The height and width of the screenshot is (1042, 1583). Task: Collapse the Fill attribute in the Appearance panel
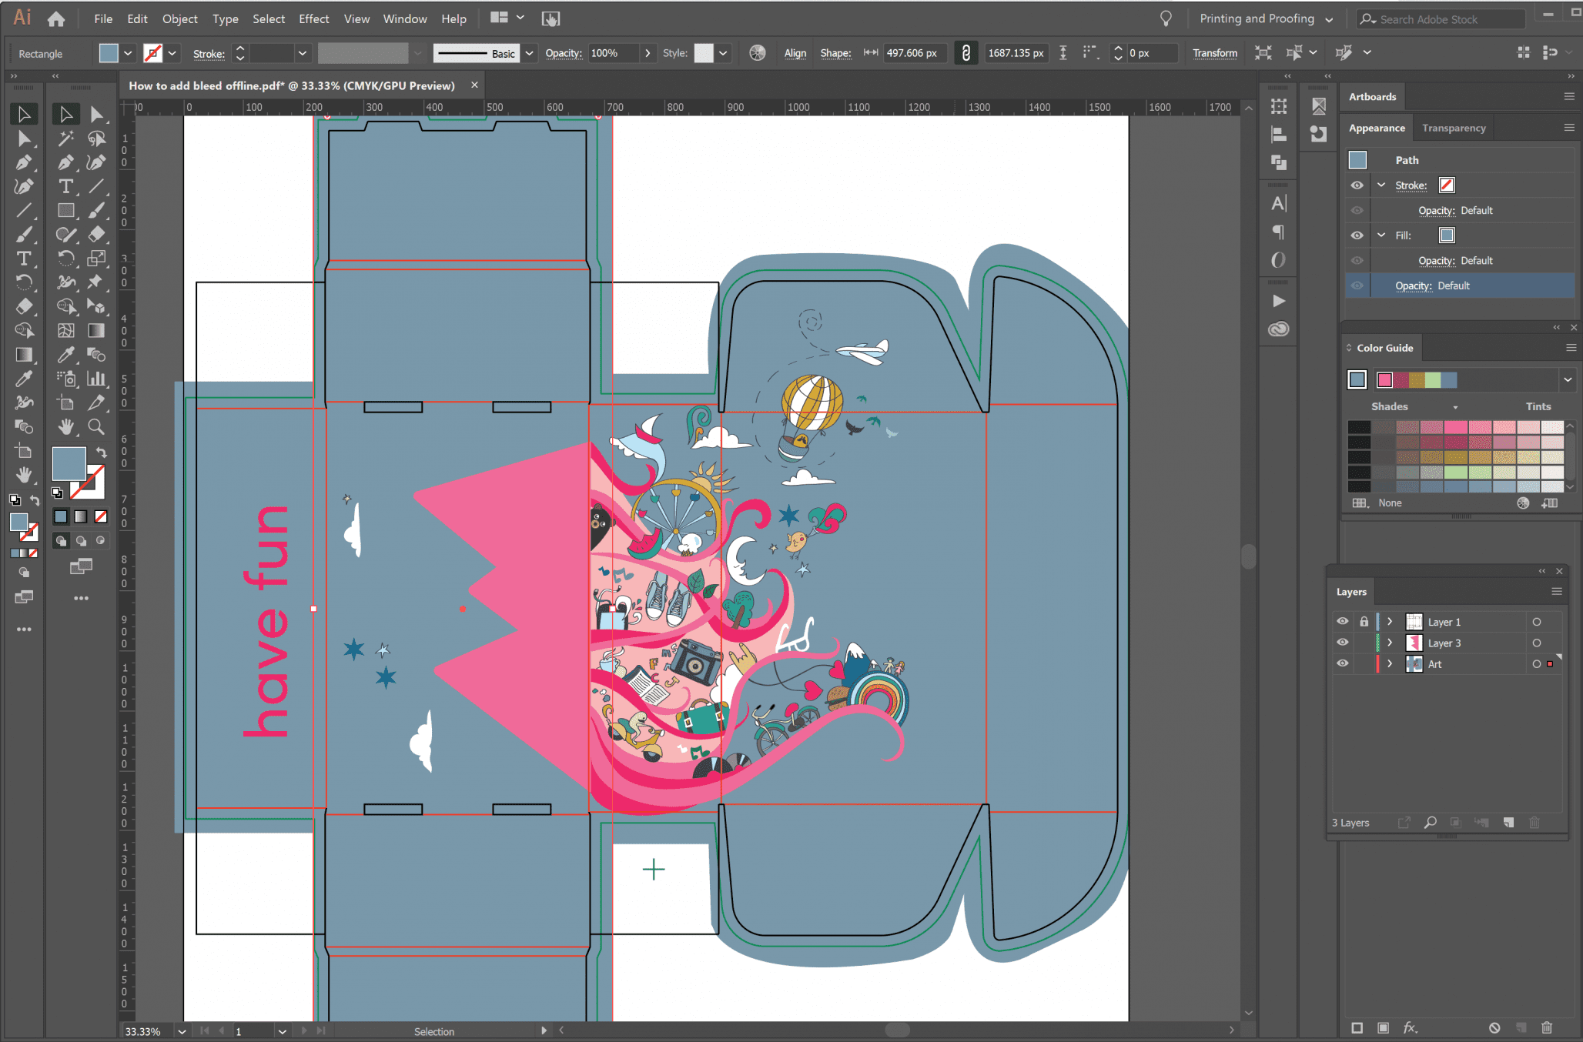[x=1381, y=235]
